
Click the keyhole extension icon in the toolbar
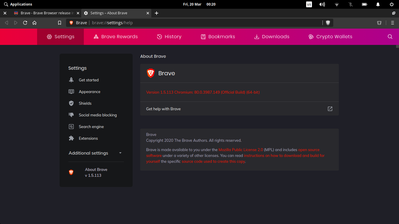379,23
